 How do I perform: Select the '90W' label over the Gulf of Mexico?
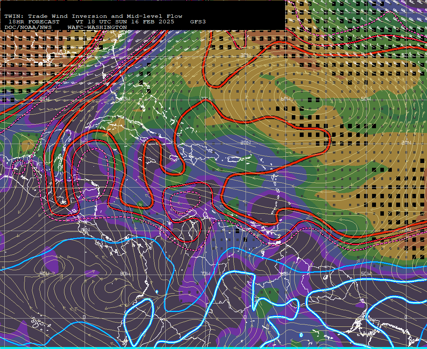45,99
